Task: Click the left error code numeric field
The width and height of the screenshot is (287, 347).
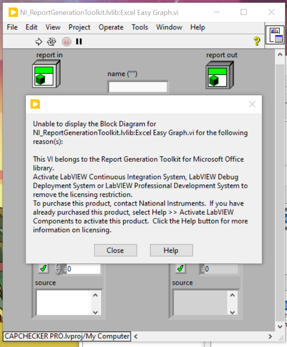Action: click(x=84, y=269)
